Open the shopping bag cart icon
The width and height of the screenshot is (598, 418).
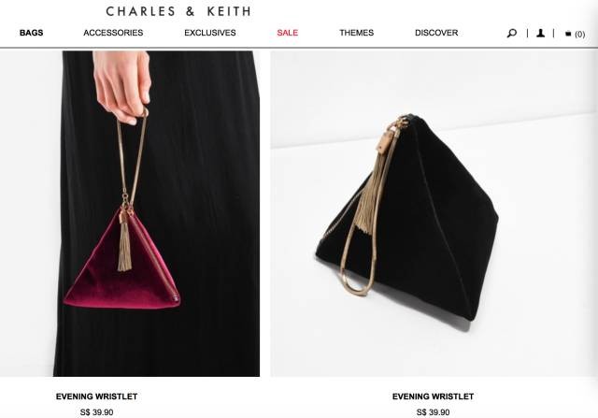click(x=568, y=34)
